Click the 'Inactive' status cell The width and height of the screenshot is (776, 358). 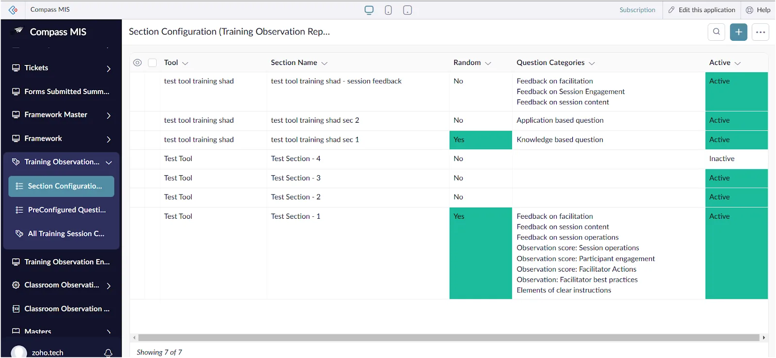pos(737,159)
